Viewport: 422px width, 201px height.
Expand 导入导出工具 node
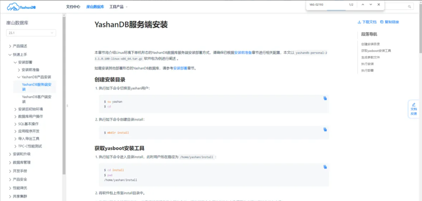point(15,139)
